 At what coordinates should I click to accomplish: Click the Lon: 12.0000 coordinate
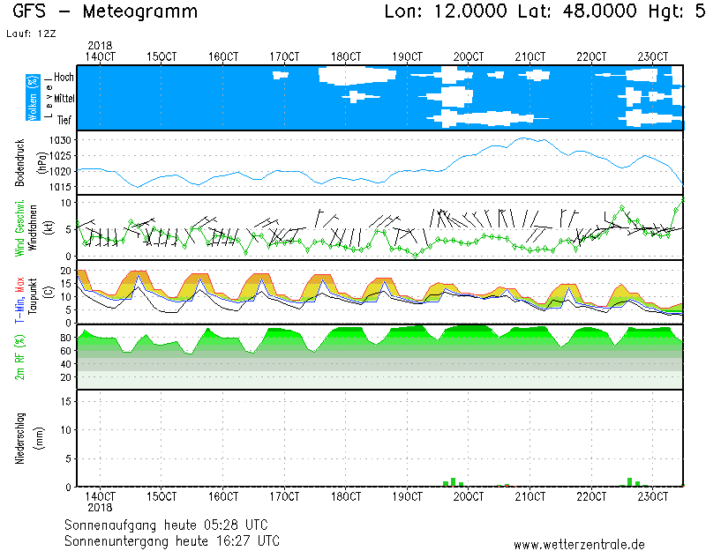(x=446, y=12)
